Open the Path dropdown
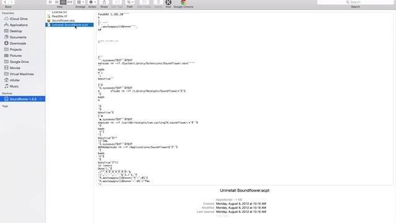 [x=130, y=2]
